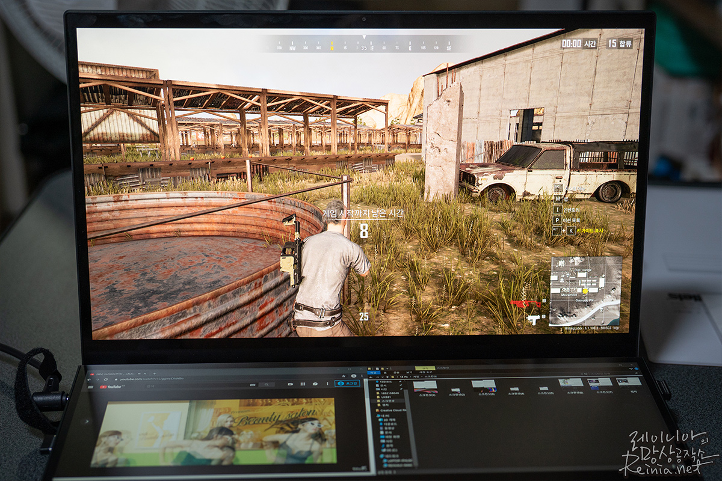Open the 스크린샷(1) thumbnail in File Explorer
The height and width of the screenshot is (481, 722).
[x=425, y=388]
